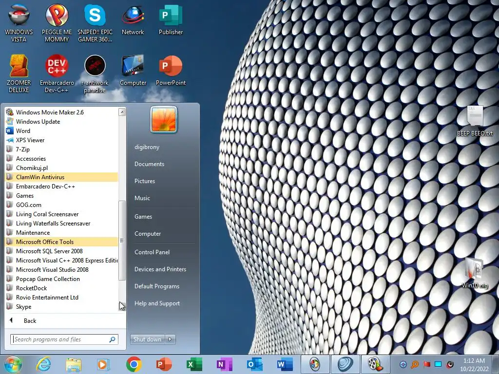Screen dimensions: 499x374
Task: Expand Microsoft Visual Studio 2008 folder
Action: coord(62,269)
